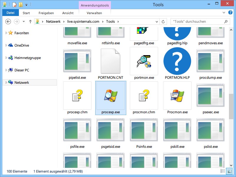The height and width of the screenshot is (177, 236).
Task: Click the scrollbar down arrow
Action: click(231, 165)
